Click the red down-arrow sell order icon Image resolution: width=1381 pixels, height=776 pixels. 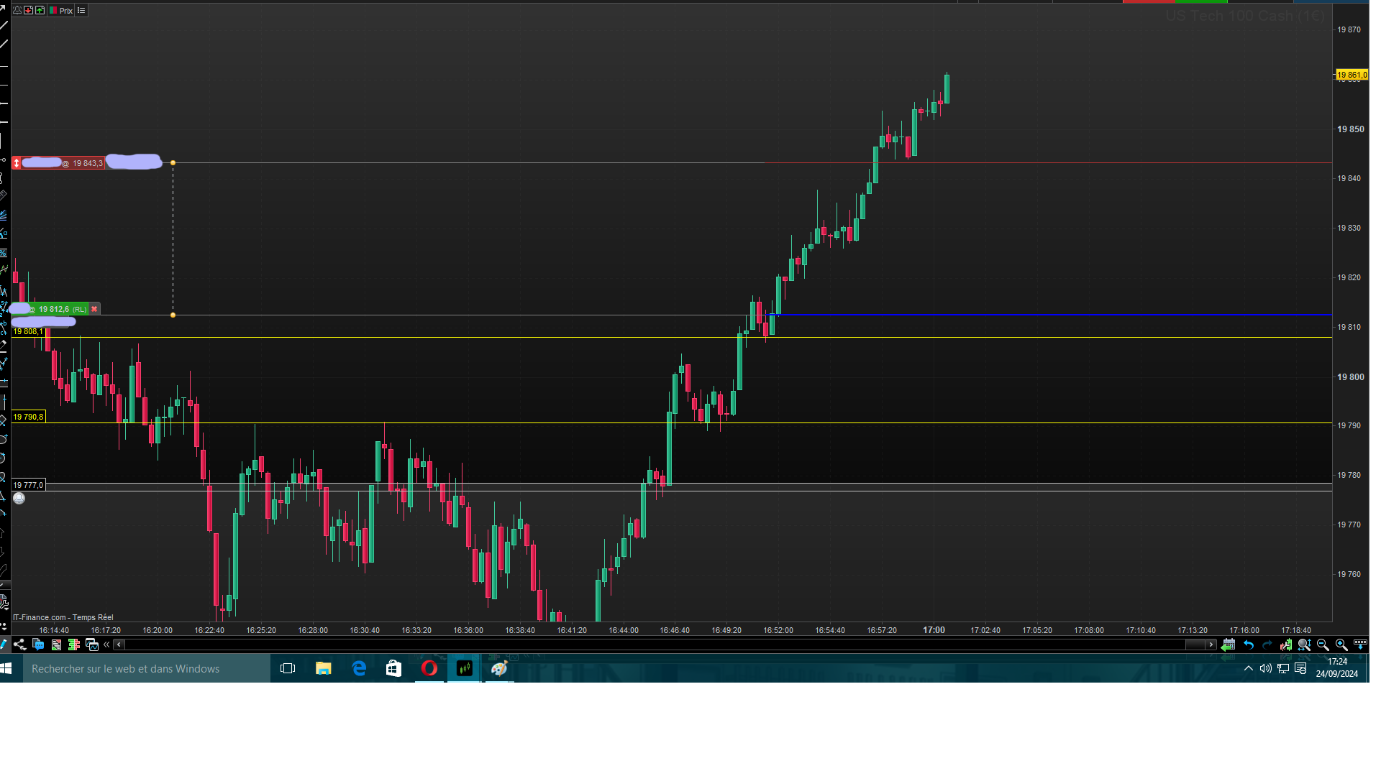(x=28, y=11)
